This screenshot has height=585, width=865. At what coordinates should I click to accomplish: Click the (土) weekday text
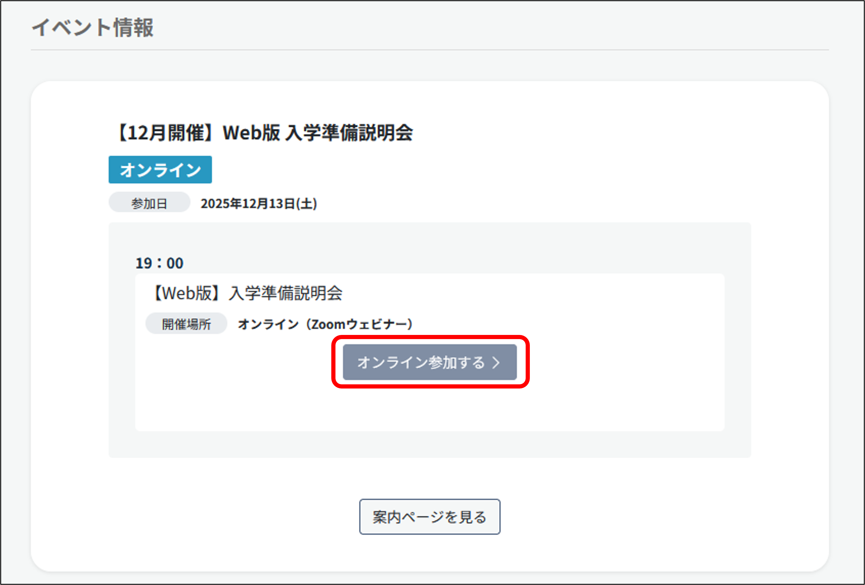(306, 204)
